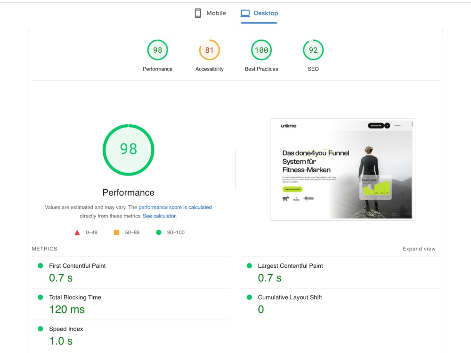Click the Largest Contentful Paint metric label

click(290, 265)
